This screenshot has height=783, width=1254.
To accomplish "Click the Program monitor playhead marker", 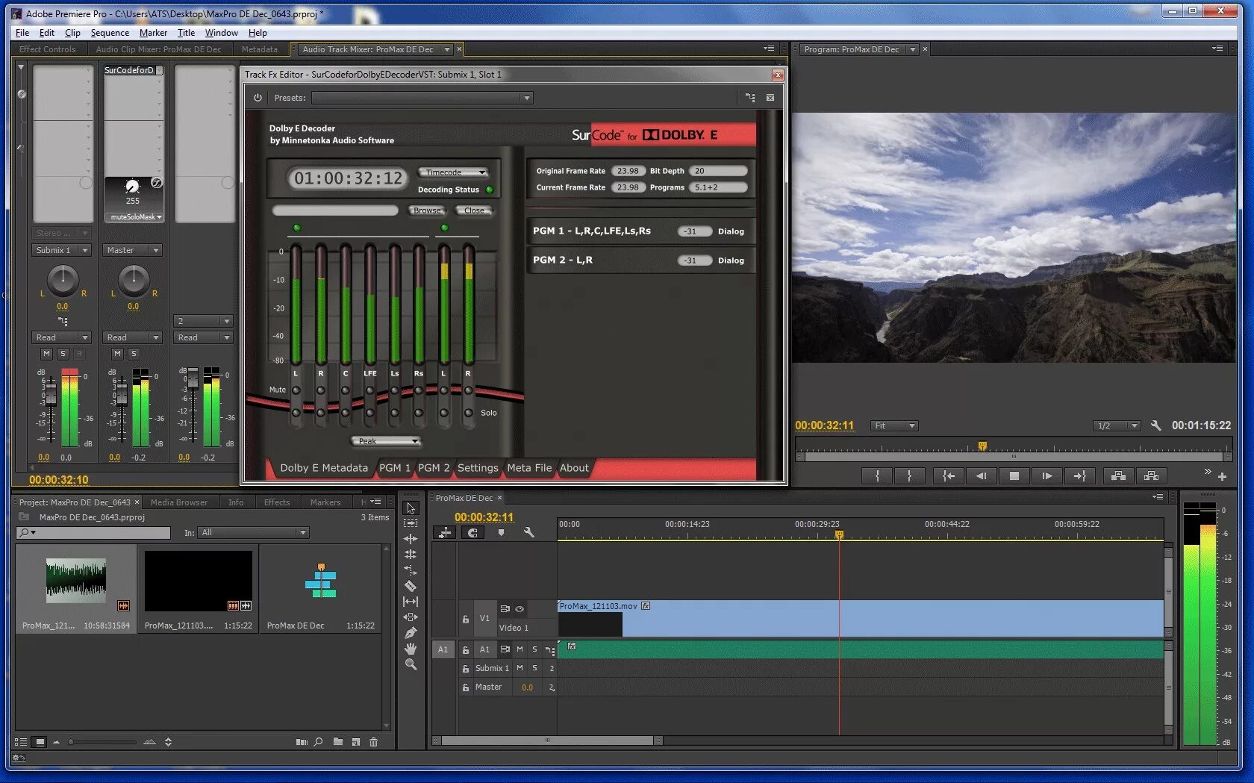I will click(x=982, y=446).
